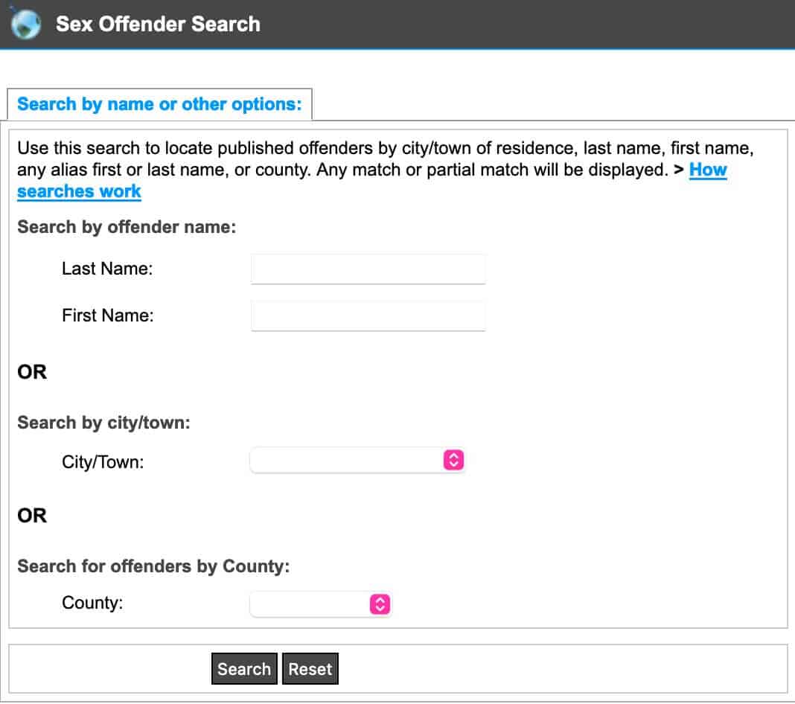Click the 'Search for offenders by County:' heading
This screenshot has width=795, height=704.
pos(153,566)
